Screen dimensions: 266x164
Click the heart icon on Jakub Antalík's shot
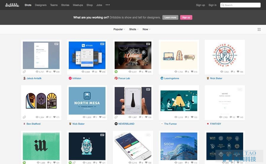(54, 72)
